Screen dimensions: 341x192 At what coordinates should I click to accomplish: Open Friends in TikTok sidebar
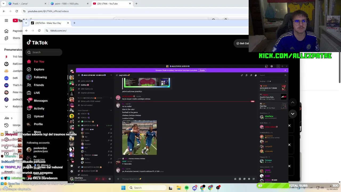[x=35, y=85]
